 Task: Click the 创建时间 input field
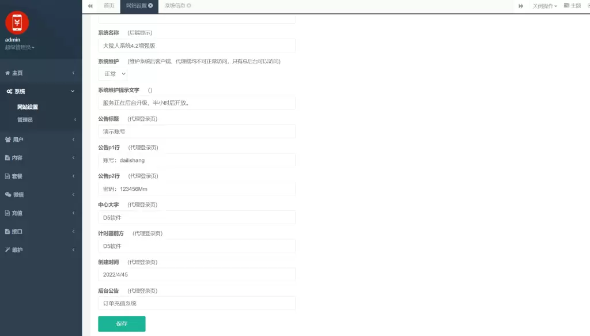[x=196, y=275]
